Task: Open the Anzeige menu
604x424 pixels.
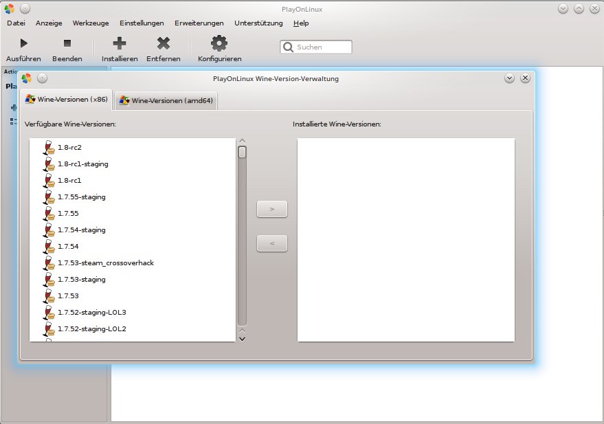Action: click(49, 23)
